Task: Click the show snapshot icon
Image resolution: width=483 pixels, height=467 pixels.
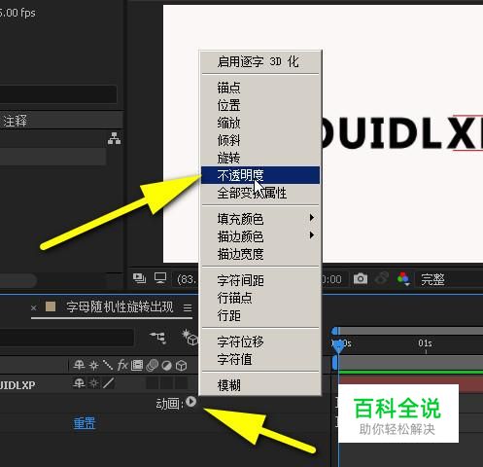Action: [x=382, y=278]
